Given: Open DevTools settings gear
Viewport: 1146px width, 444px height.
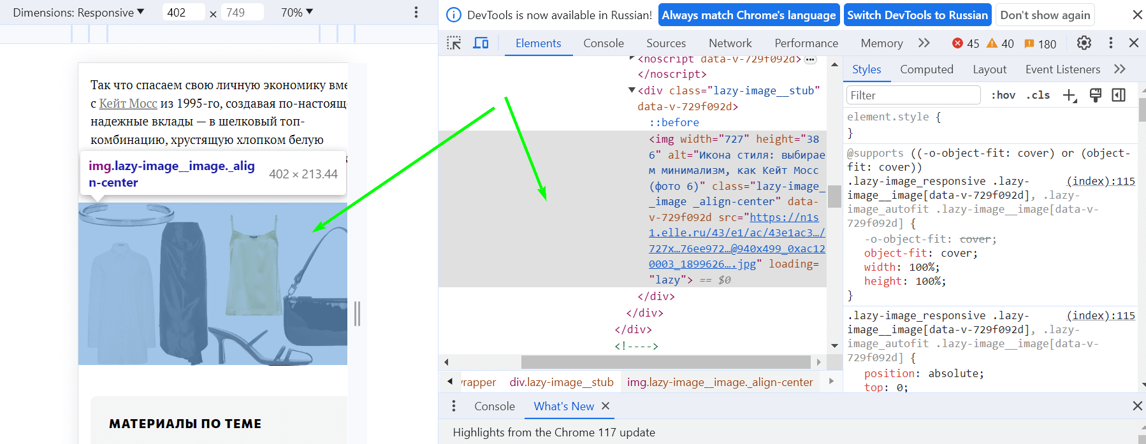Looking at the screenshot, I should pyautogui.click(x=1084, y=43).
